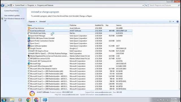The width and height of the screenshot is (181, 102).
Task: Click the Back navigation arrow
Action: (3, 5)
